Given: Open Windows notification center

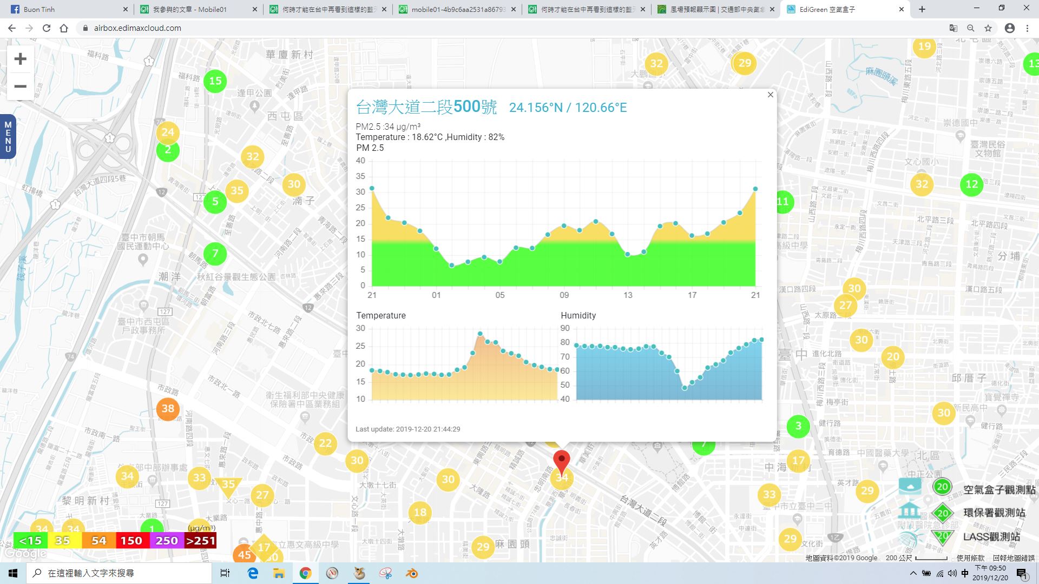Looking at the screenshot, I should 1022,574.
